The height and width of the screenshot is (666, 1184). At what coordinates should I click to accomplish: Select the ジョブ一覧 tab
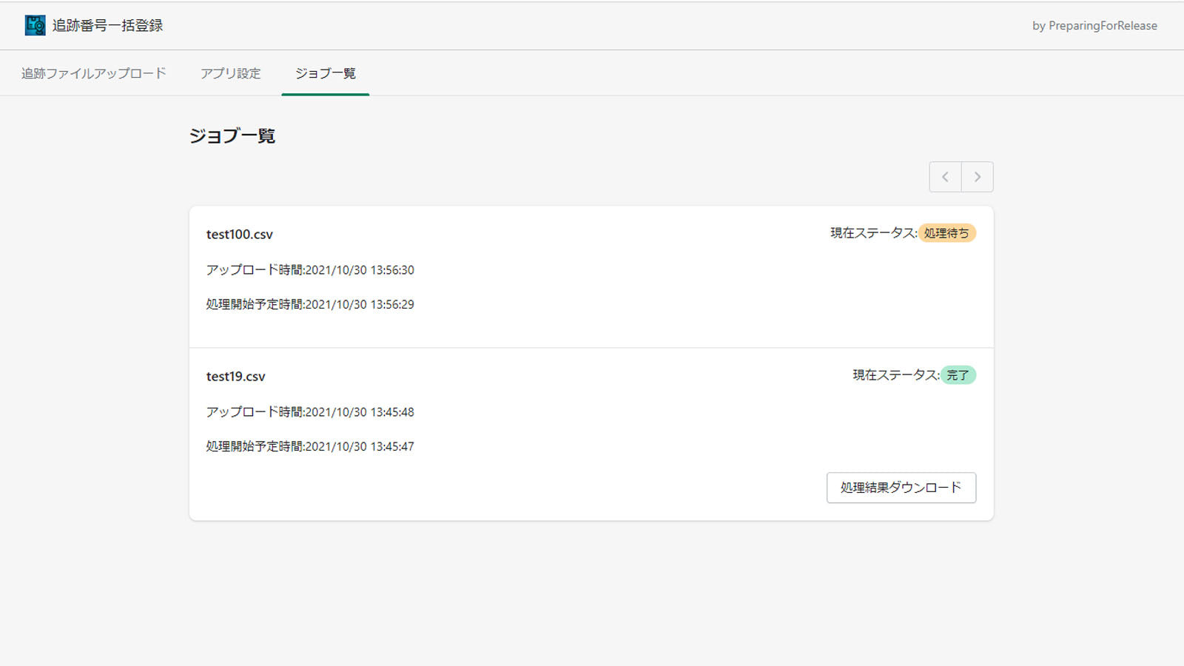pos(325,73)
